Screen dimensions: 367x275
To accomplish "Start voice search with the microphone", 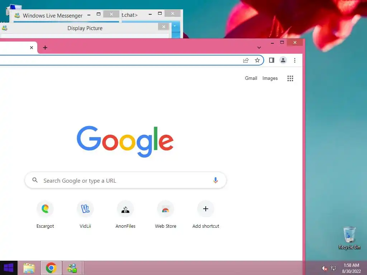I will pyautogui.click(x=215, y=180).
